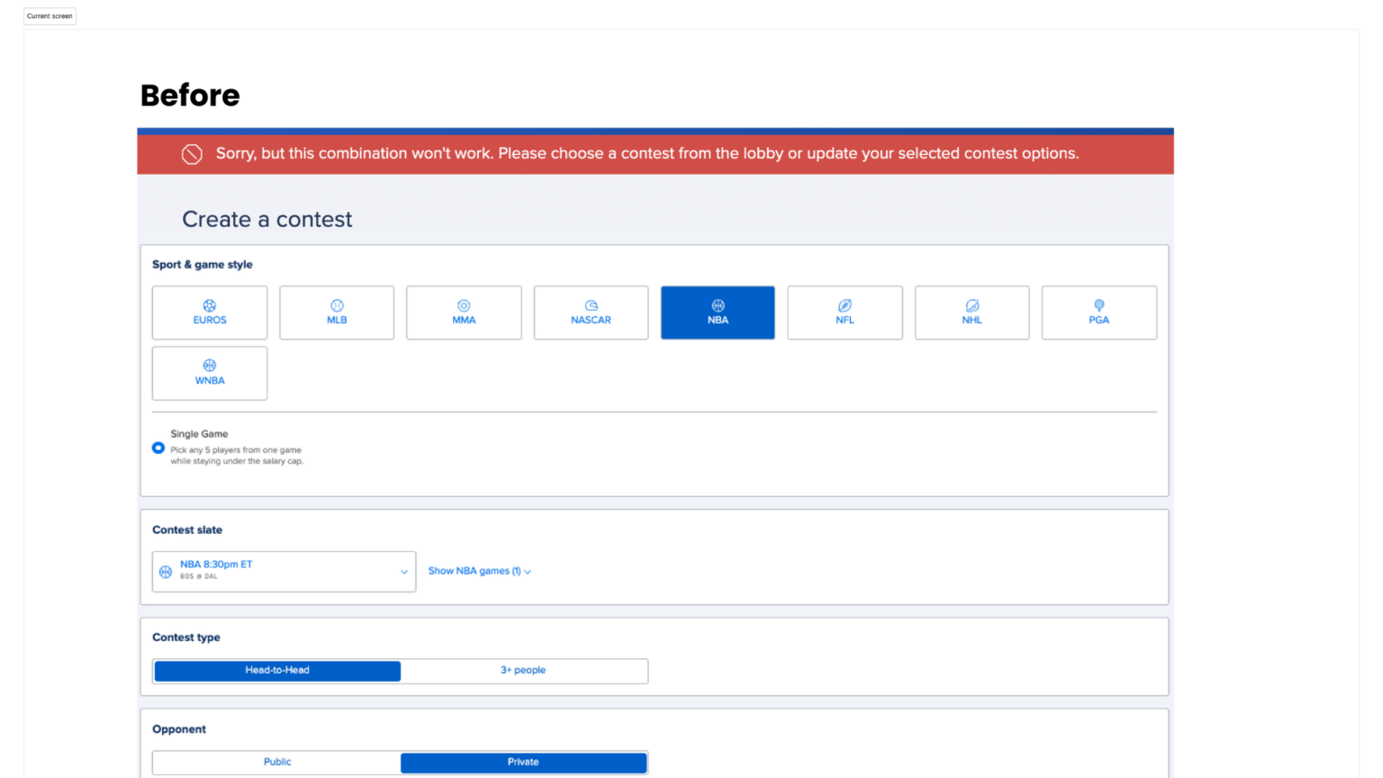Select the NHL sport tile

click(x=972, y=312)
